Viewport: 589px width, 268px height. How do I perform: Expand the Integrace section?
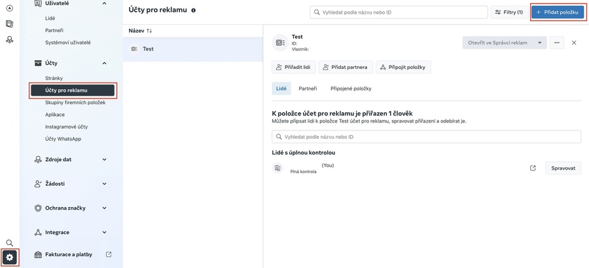click(x=104, y=232)
